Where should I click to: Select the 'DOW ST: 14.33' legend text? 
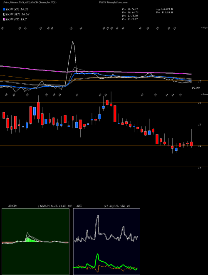pyautogui.click(x=17, y=9)
